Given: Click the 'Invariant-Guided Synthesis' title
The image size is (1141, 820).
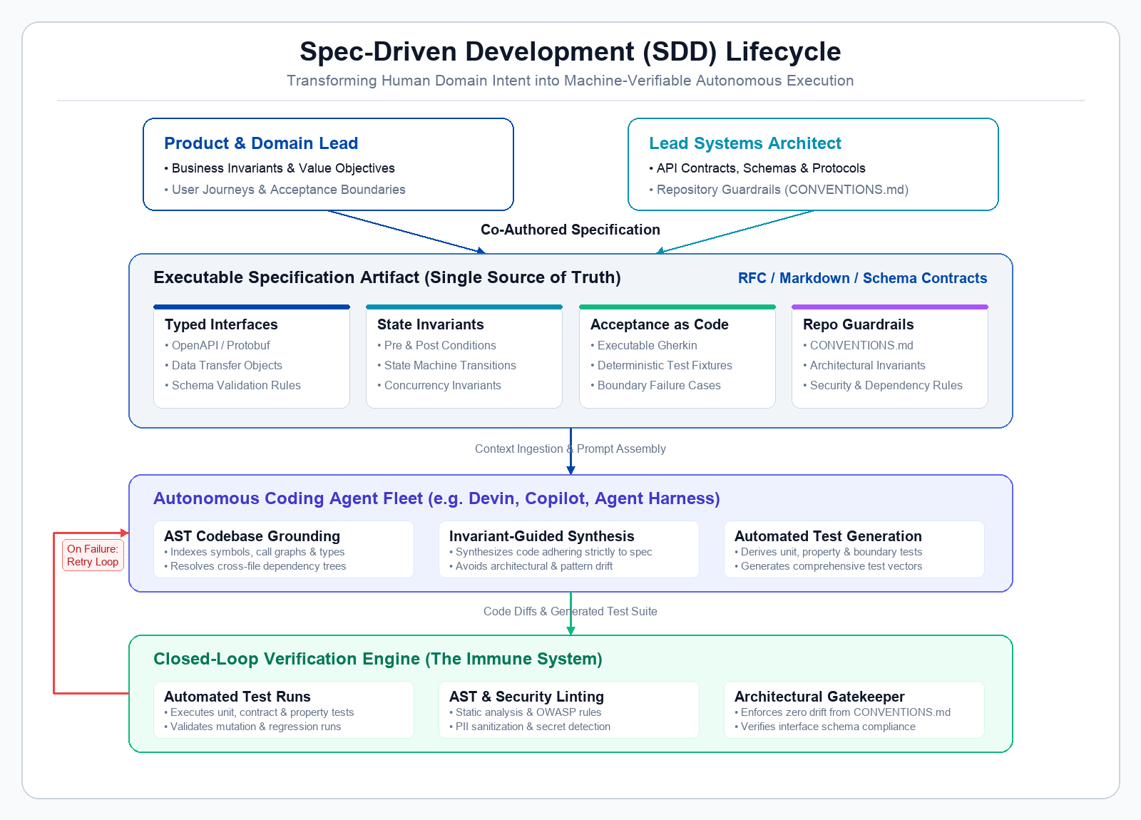Looking at the screenshot, I should click(x=541, y=536).
